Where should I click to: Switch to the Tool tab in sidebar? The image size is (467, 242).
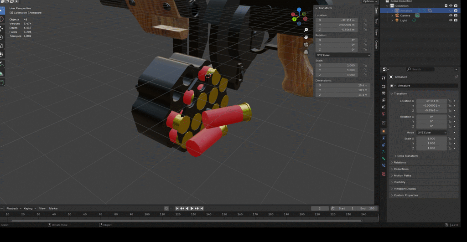pos(376,21)
